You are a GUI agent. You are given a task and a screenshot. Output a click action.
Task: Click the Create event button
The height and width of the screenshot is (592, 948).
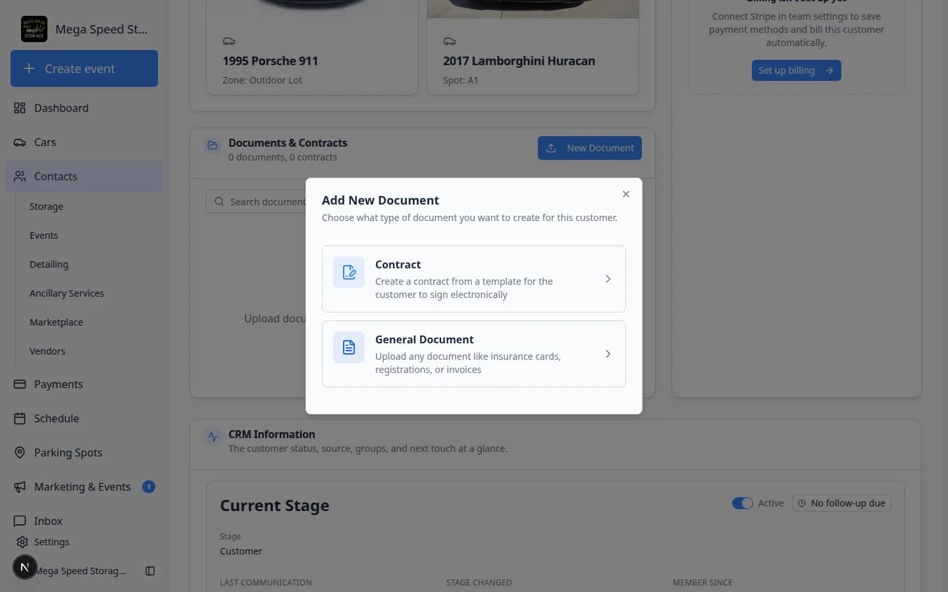[x=84, y=68]
